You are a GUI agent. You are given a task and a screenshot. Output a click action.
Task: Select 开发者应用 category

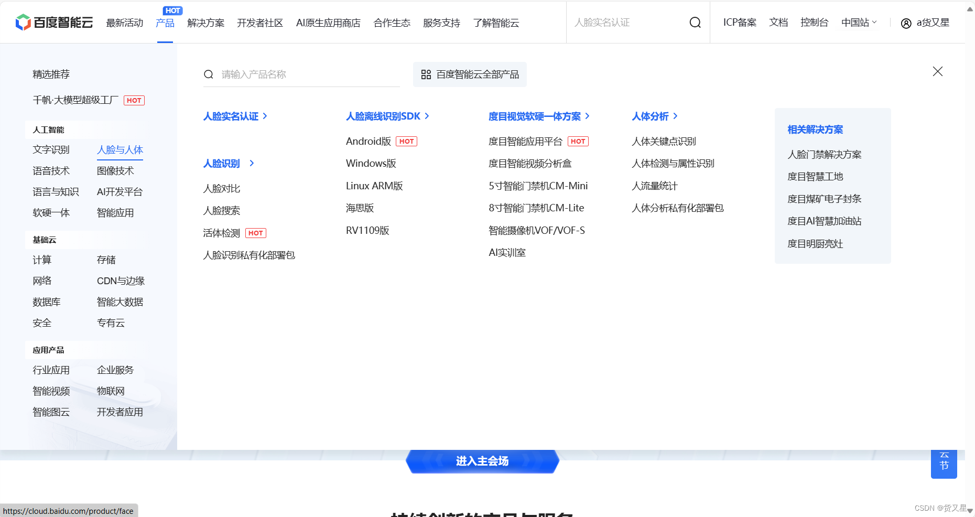(120, 412)
